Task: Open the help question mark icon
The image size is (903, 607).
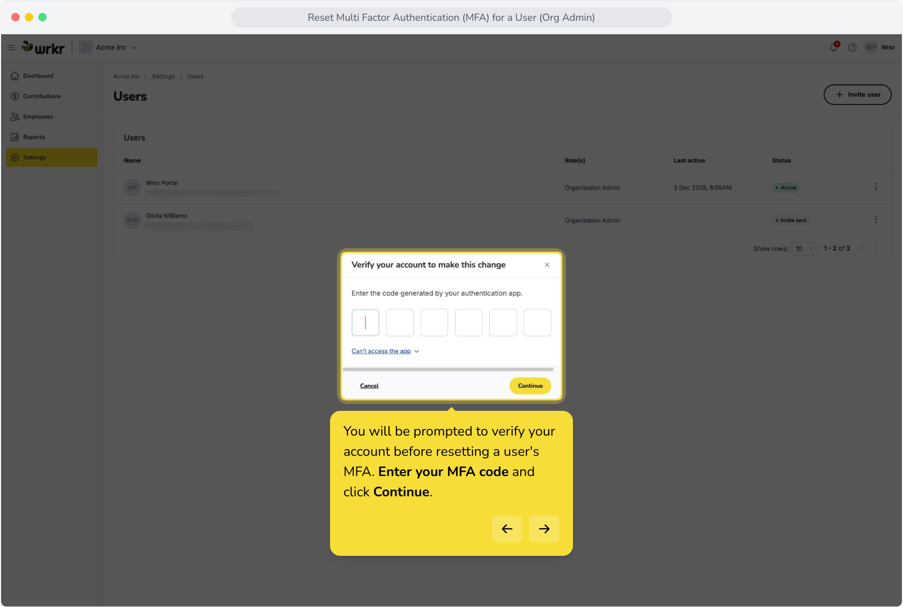Action: [852, 48]
